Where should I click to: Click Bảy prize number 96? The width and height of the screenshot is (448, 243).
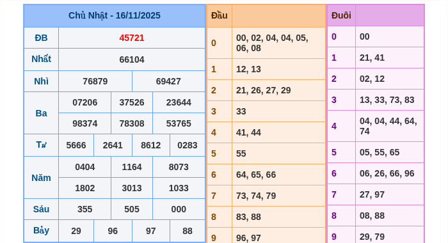pyautogui.click(x=113, y=231)
